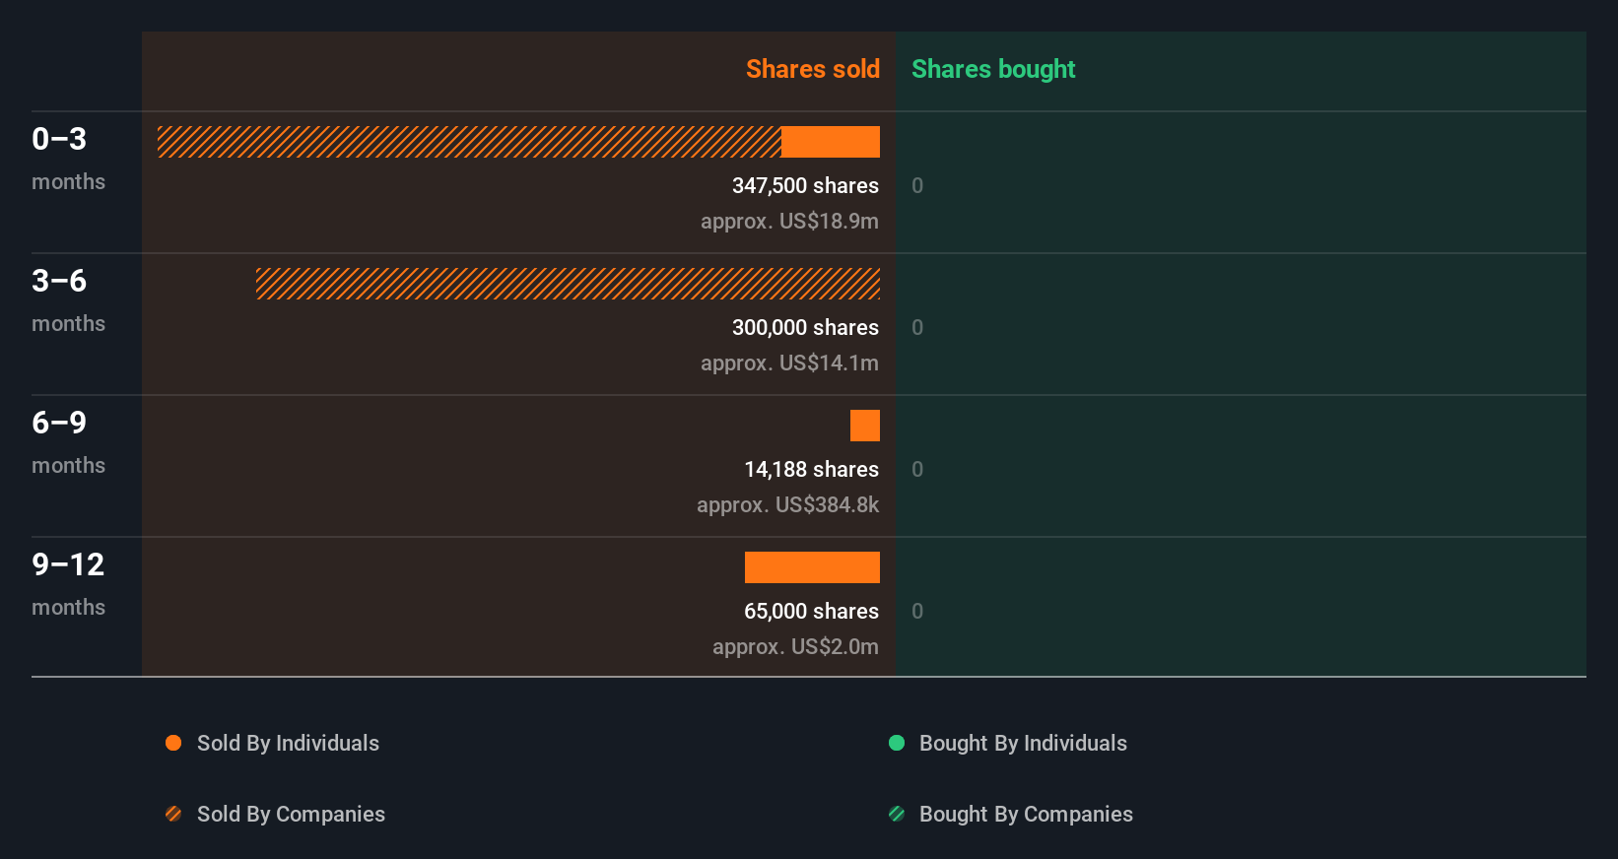
Task: Click the striped 3–6 months companies bar
Action: (568, 284)
